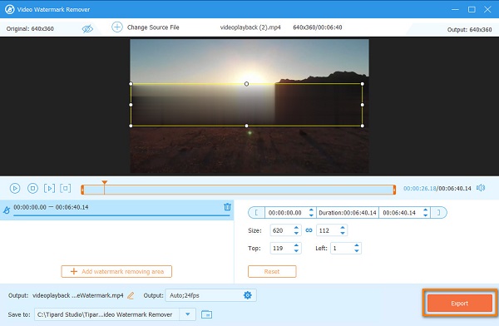Screen dimensions: 499x326
Task: Click the Export button
Action: [x=460, y=303]
